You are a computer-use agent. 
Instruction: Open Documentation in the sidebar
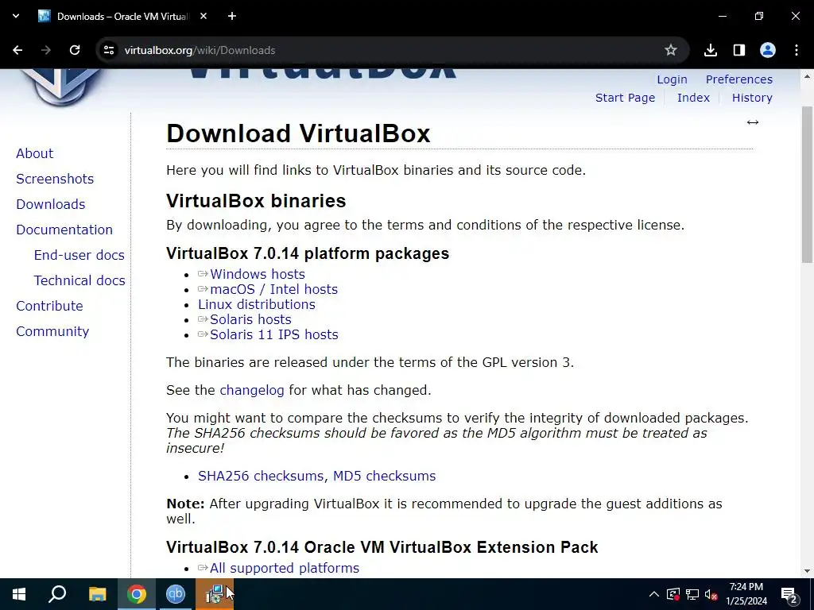(64, 230)
